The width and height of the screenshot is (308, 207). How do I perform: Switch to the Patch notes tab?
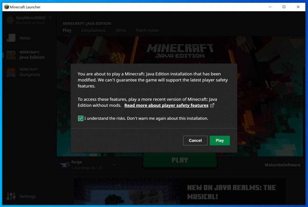click(147, 30)
